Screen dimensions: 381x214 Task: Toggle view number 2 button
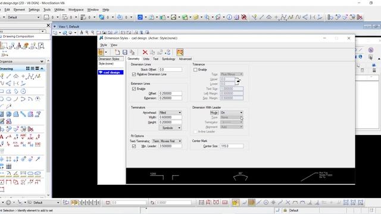76,202
